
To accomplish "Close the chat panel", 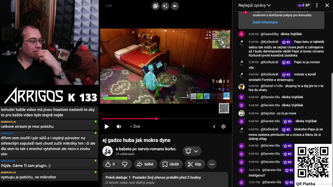I will point(327,5).
